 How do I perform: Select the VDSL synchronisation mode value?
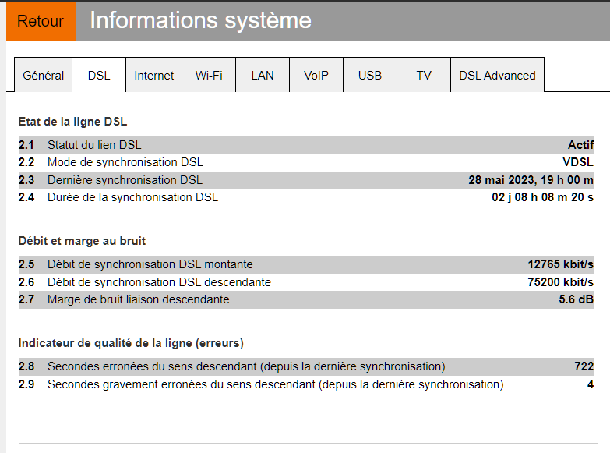tap(578, 162)
